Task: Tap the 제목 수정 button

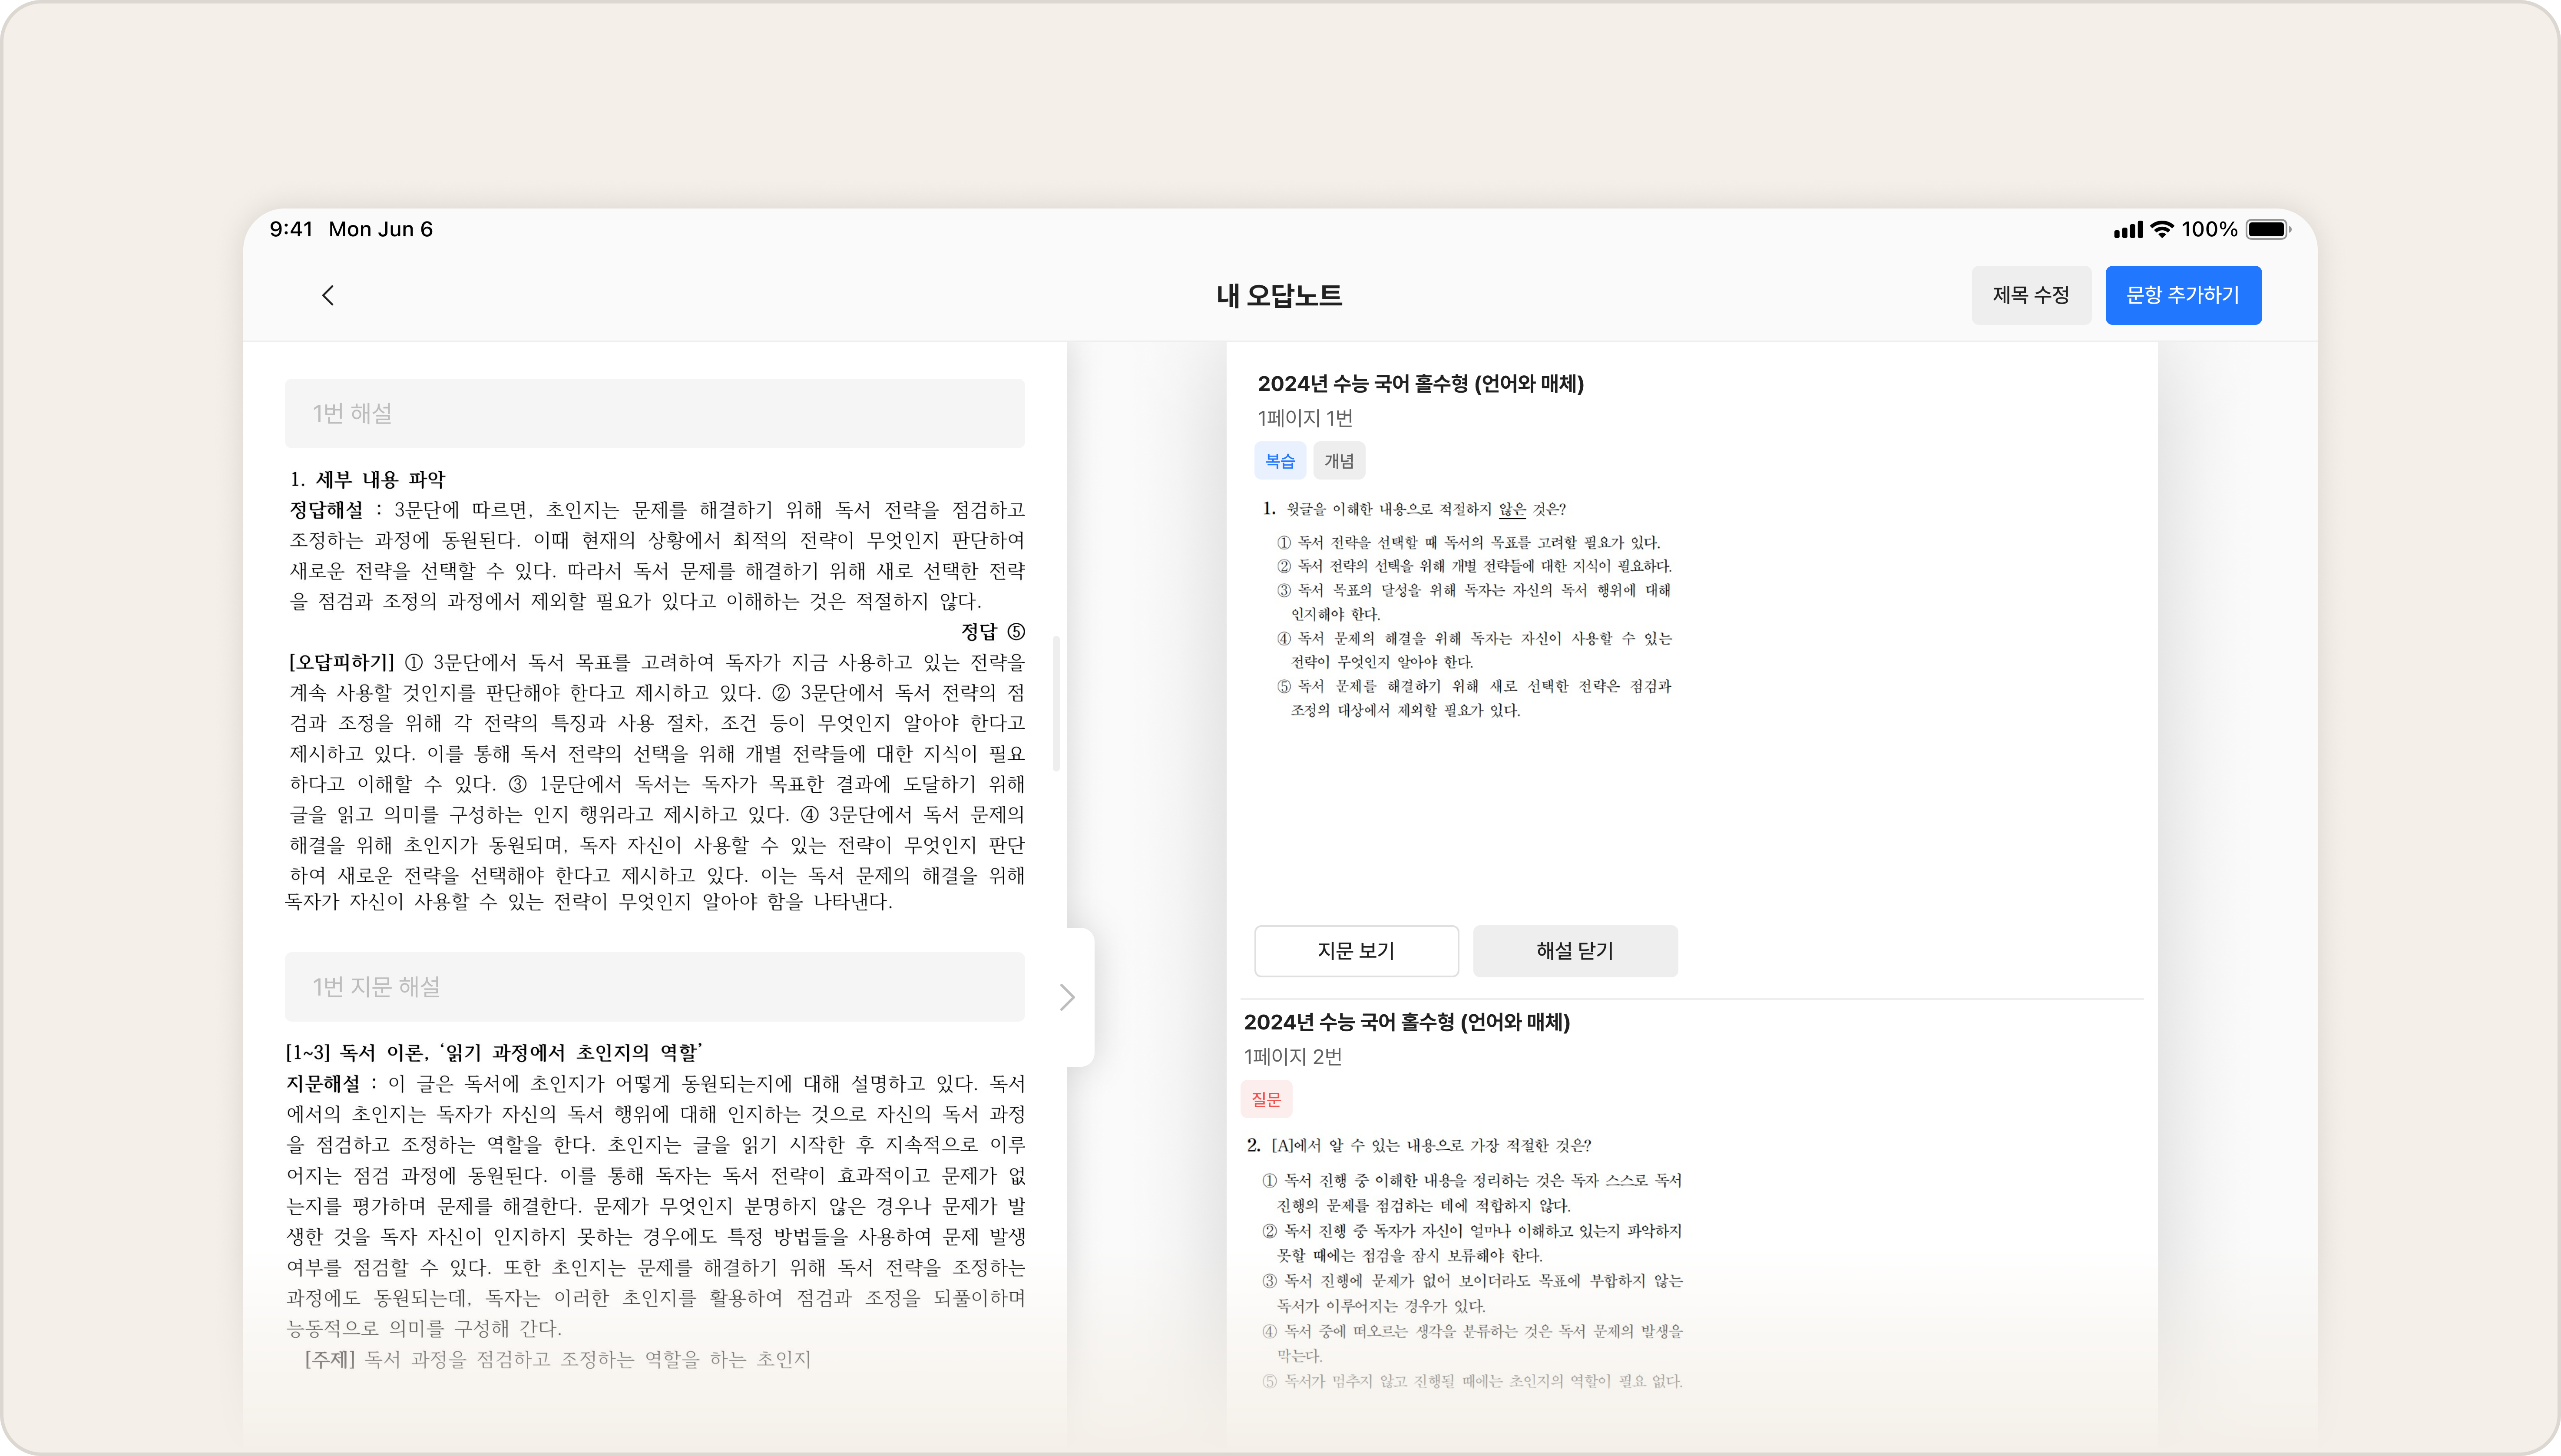Action: pyautogui.click(x=2030, y=295)
